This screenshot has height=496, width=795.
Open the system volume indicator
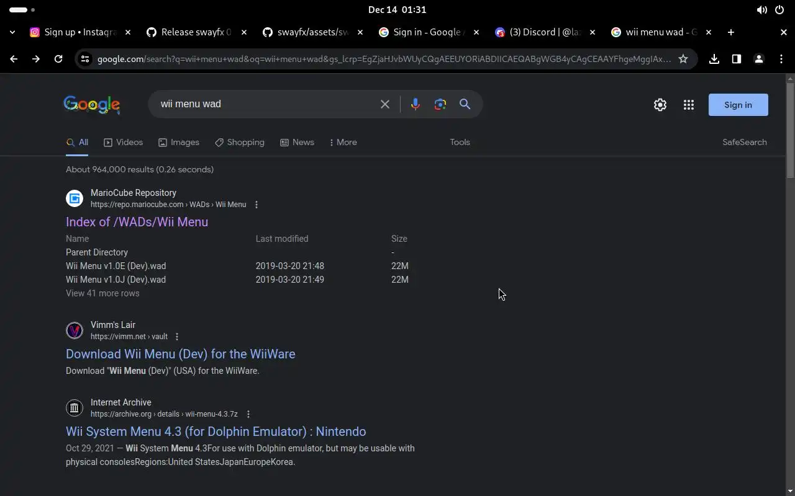(x=761, y=10)
